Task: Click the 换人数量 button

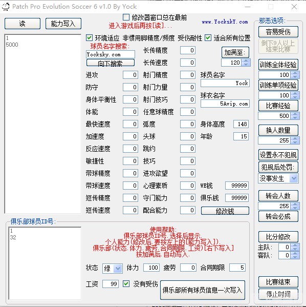Action: point(278,130)
